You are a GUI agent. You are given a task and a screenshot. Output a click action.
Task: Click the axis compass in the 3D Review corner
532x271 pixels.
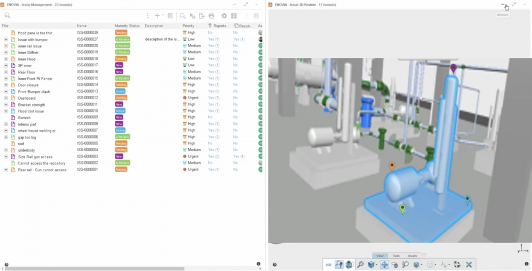click(x=523, y=249)
